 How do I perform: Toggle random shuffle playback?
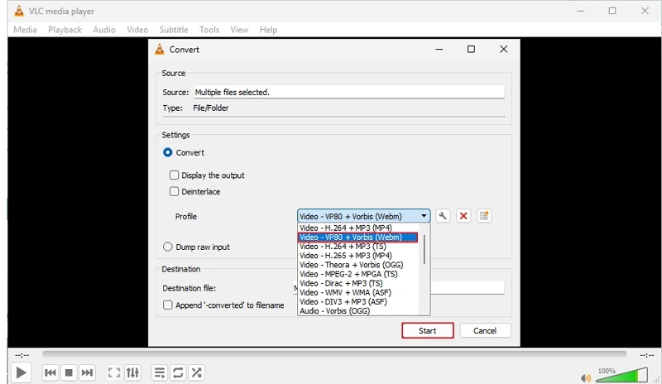coord(197,372)
